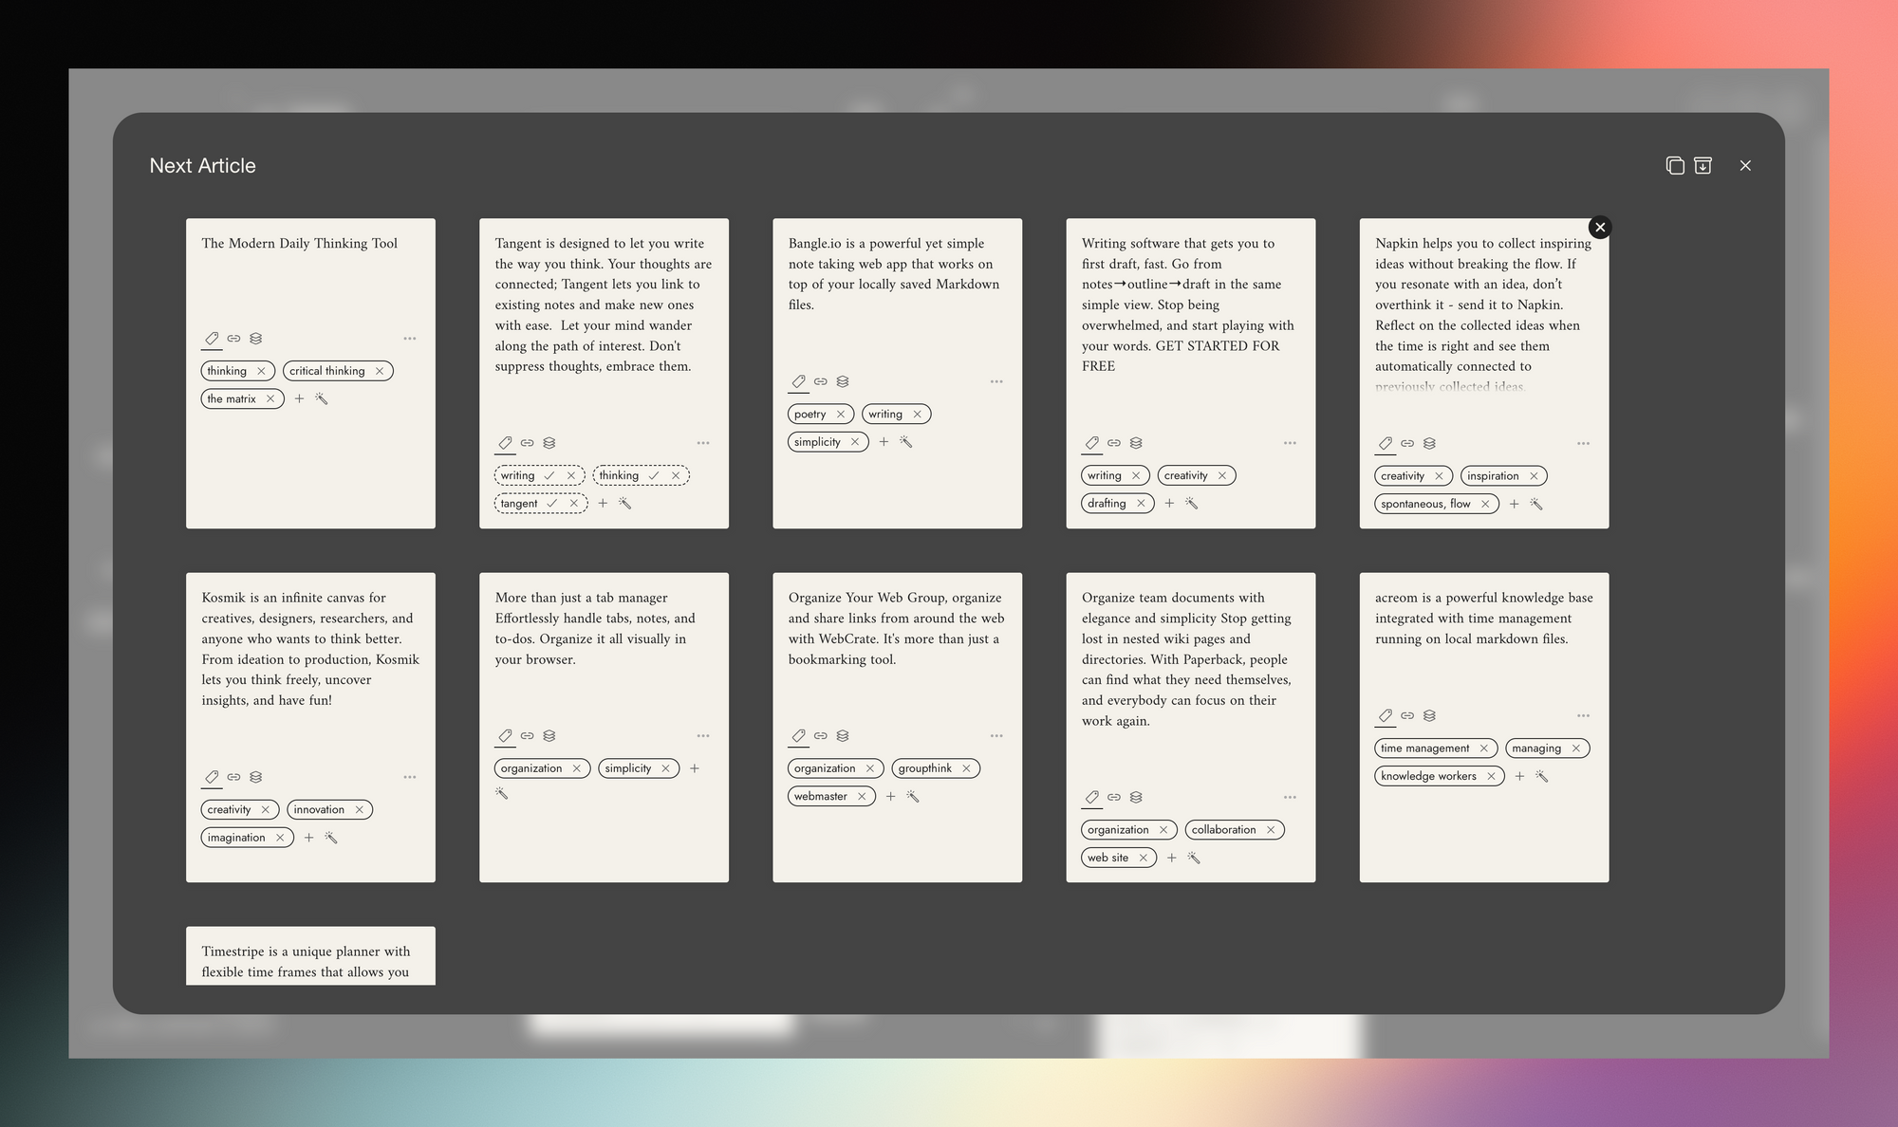Add a tag on the acreom card
This screenshot has width=1898, height=1127.
pyautogui.click(x=1519, y=776)
